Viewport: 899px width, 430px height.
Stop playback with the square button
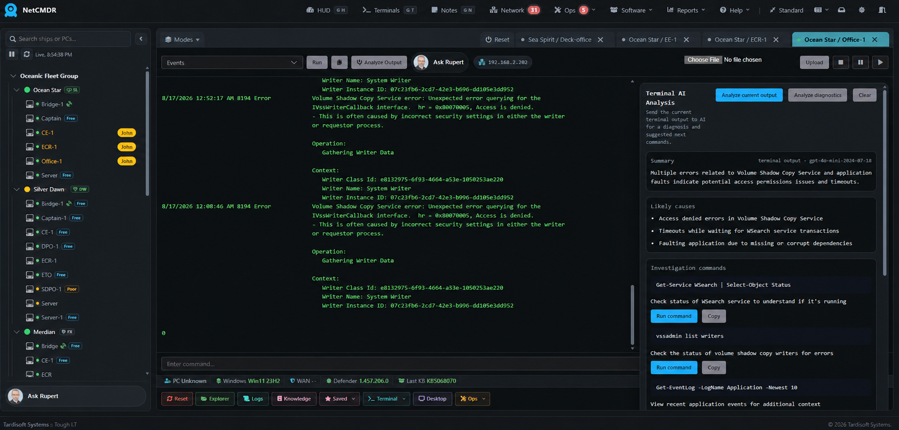coord(840,62)
